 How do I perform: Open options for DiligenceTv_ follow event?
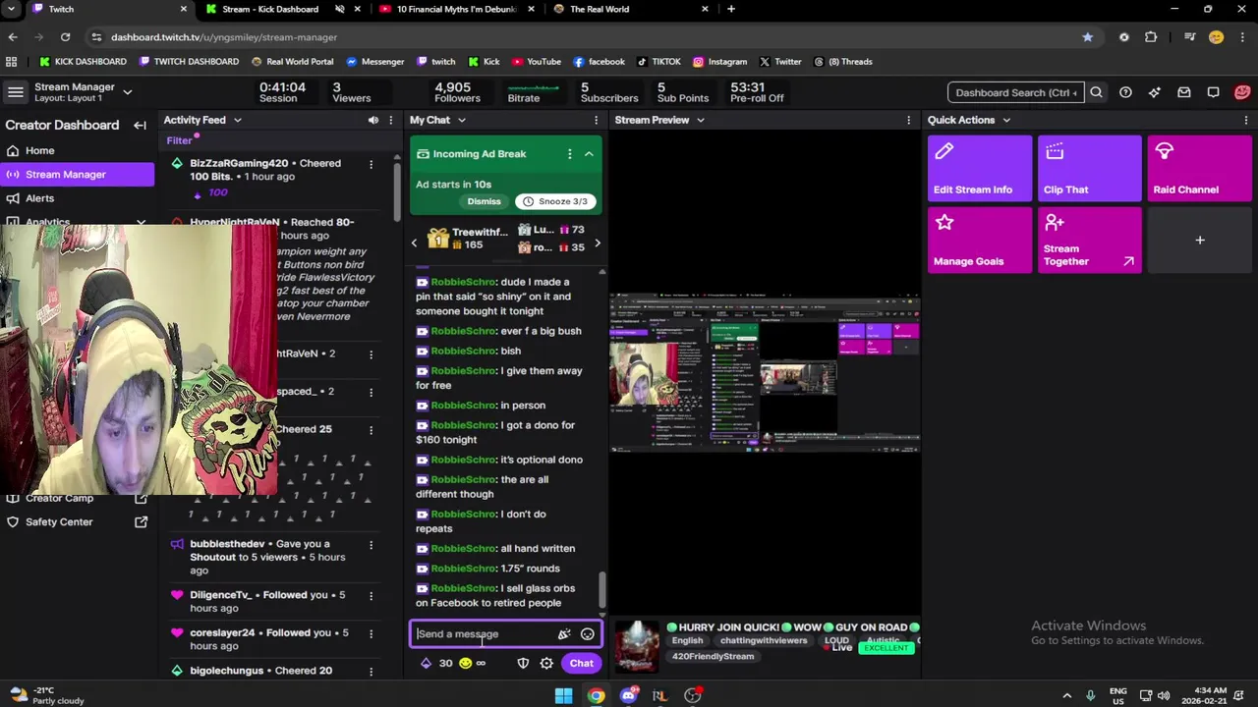point(371,595)
